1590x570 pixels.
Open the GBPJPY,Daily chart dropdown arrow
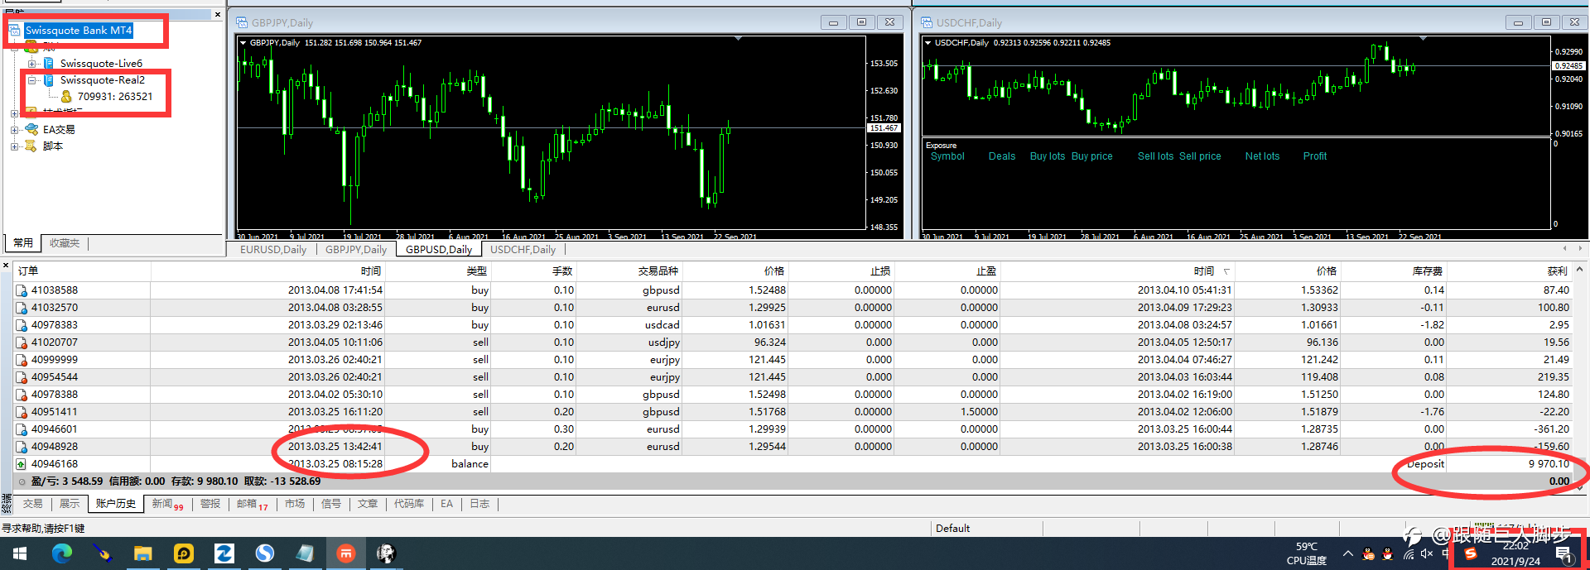coord(243,43)
